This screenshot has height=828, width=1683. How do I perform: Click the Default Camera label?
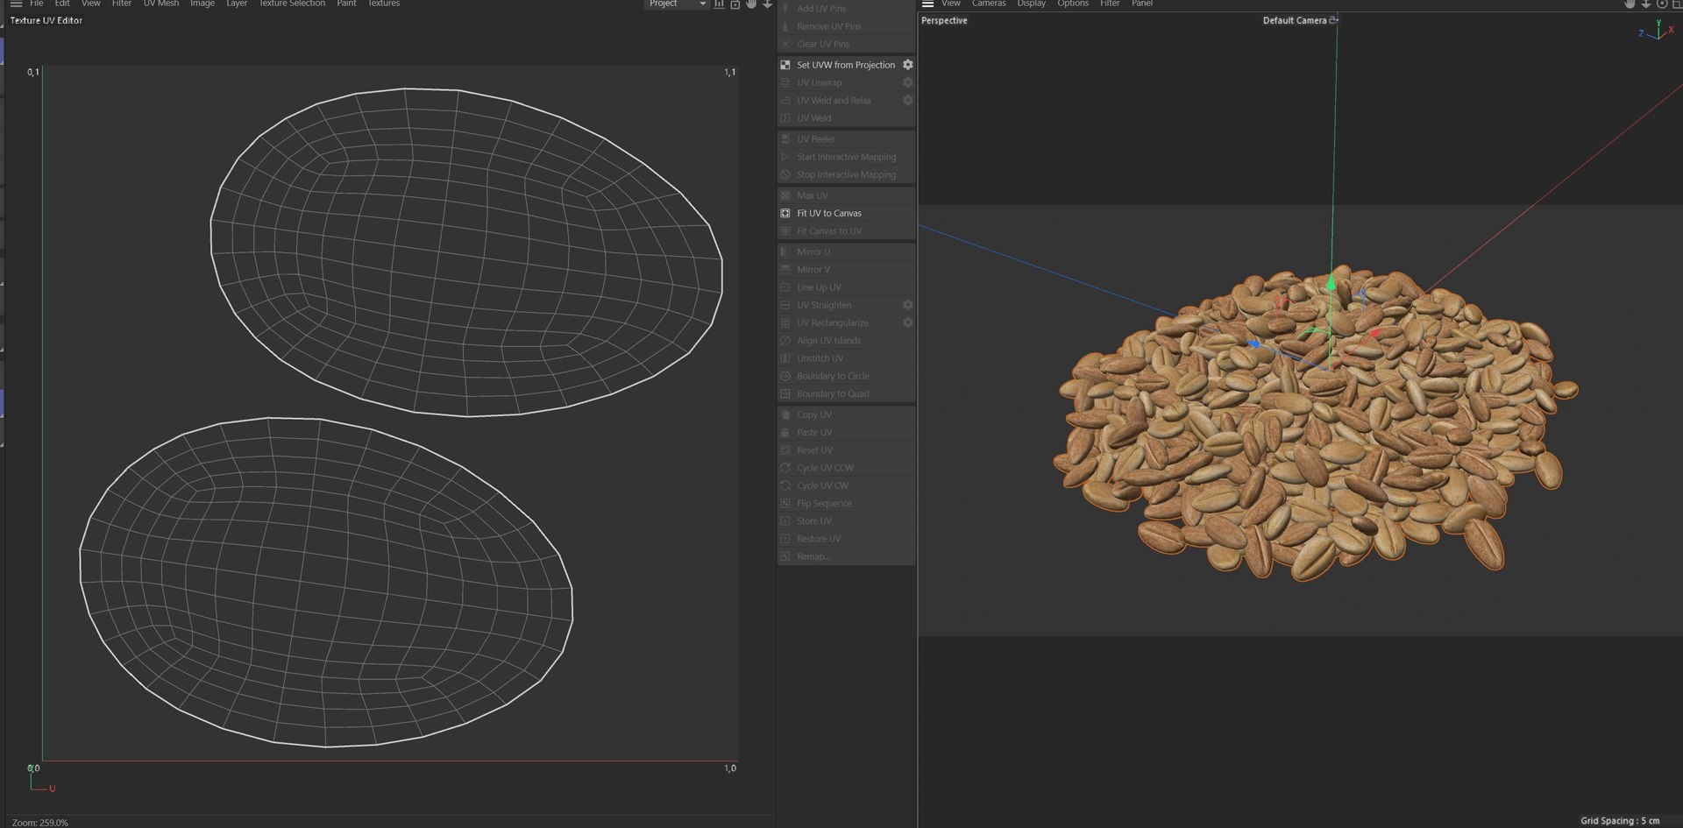point(1295,20)
